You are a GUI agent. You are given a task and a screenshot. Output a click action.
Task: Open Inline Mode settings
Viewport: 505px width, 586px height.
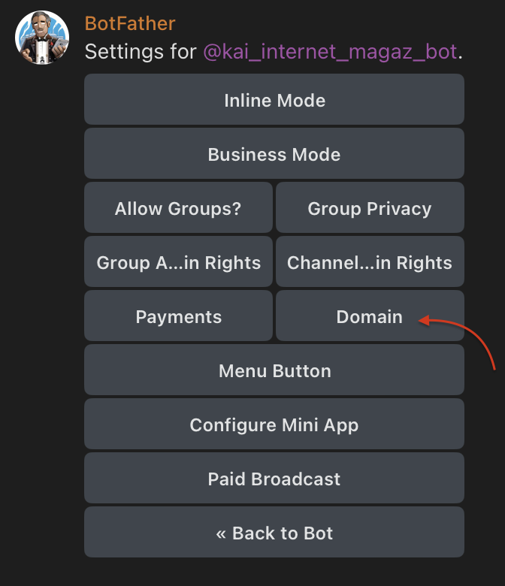click(x=274, y=100)
